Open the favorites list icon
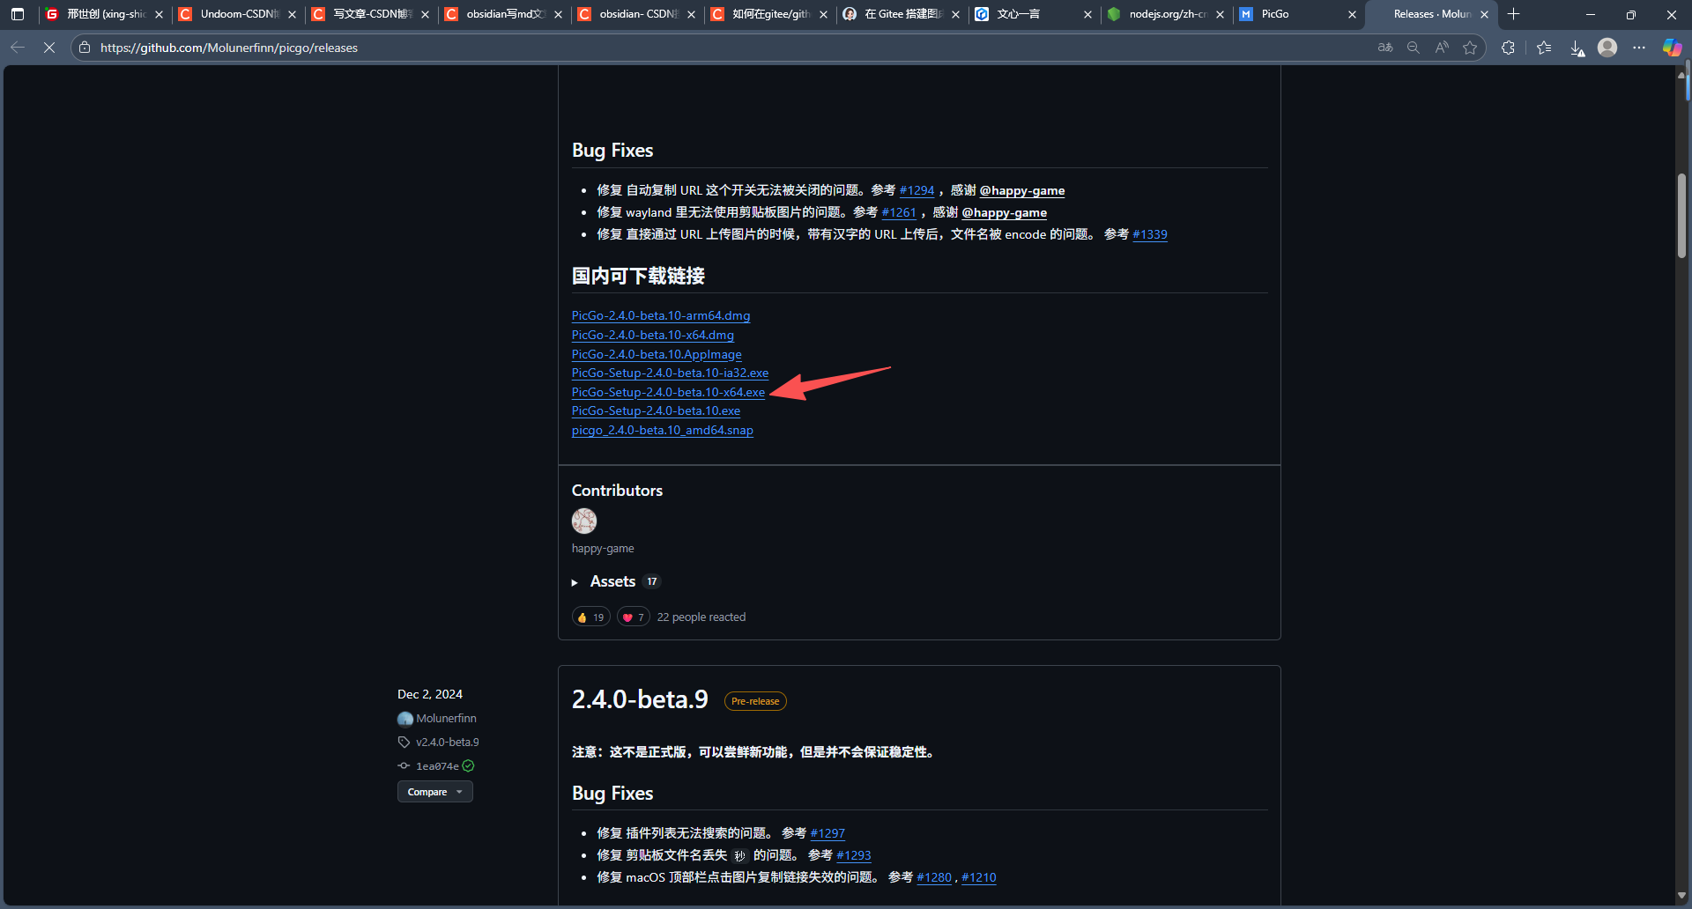Screen dimensions: 1692x909 pyautogui.click(x=1544, y=48)
